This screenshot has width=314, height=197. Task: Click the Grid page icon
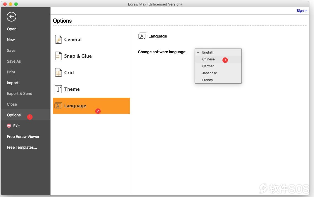coord(58,73)
